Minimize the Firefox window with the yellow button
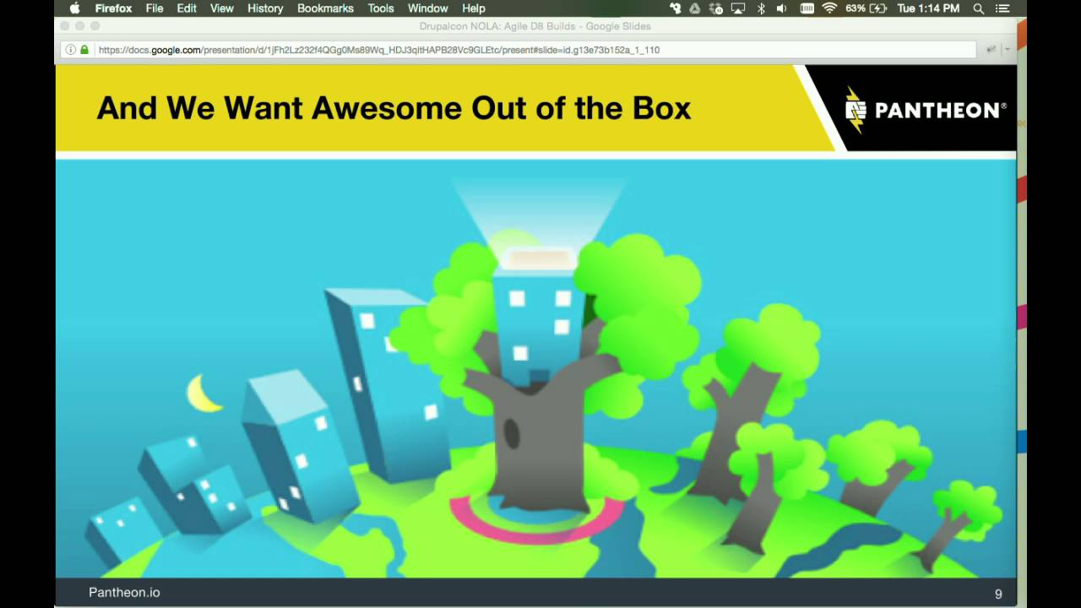This screenshot has width=1081, height=608. (80, 26)
